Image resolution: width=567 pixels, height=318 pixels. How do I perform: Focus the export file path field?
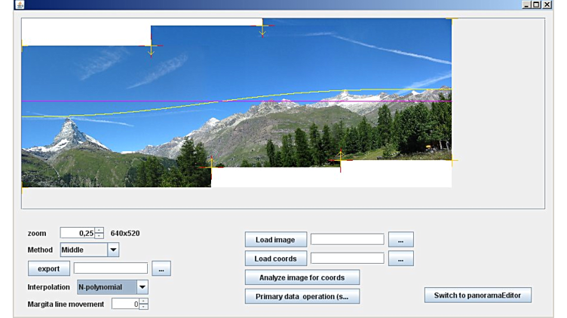tap(111, 268)
